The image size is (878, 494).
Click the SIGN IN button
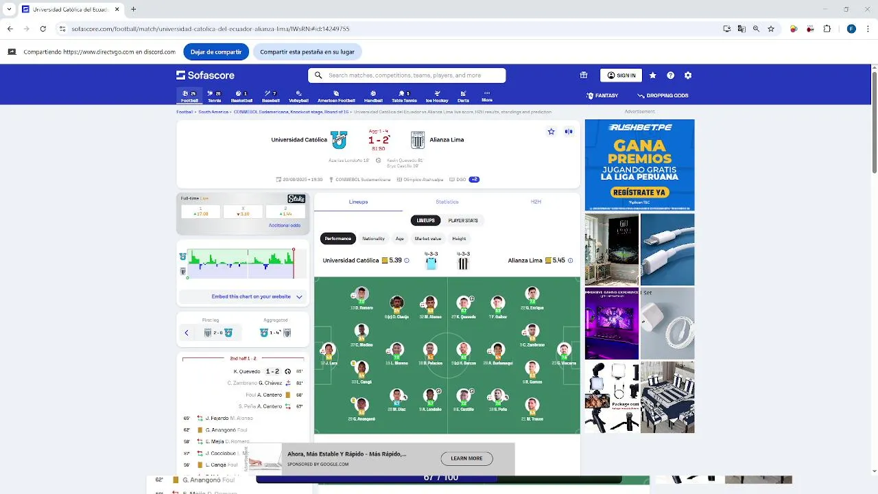[x=621, y=75]
